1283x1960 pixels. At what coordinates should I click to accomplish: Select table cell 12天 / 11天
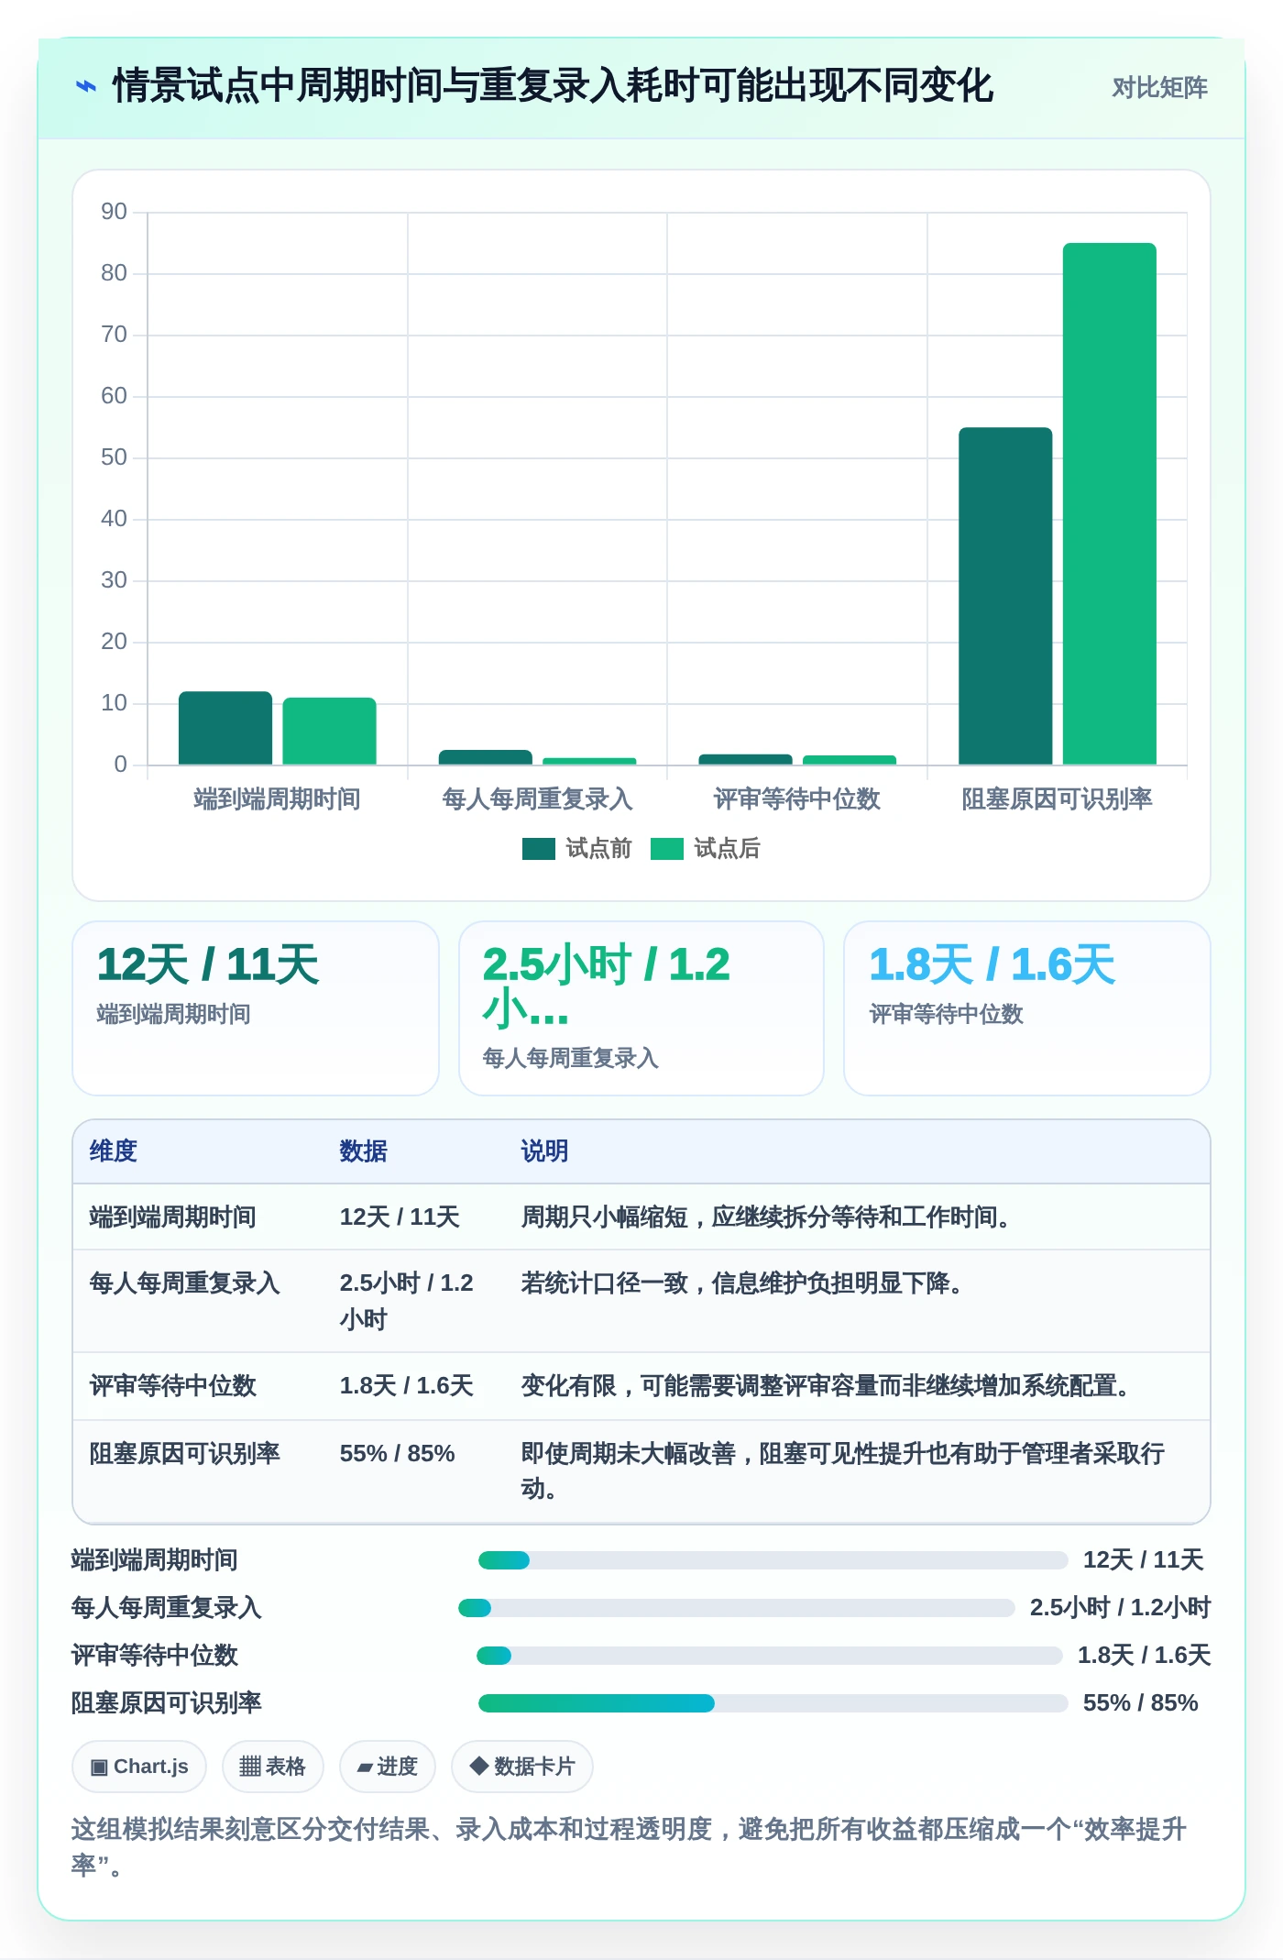[400, 1217]
